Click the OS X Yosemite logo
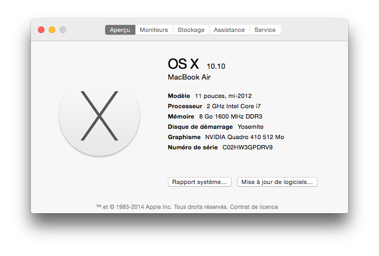Viewport: 379px width, 256px height. (x=99, y=116)
